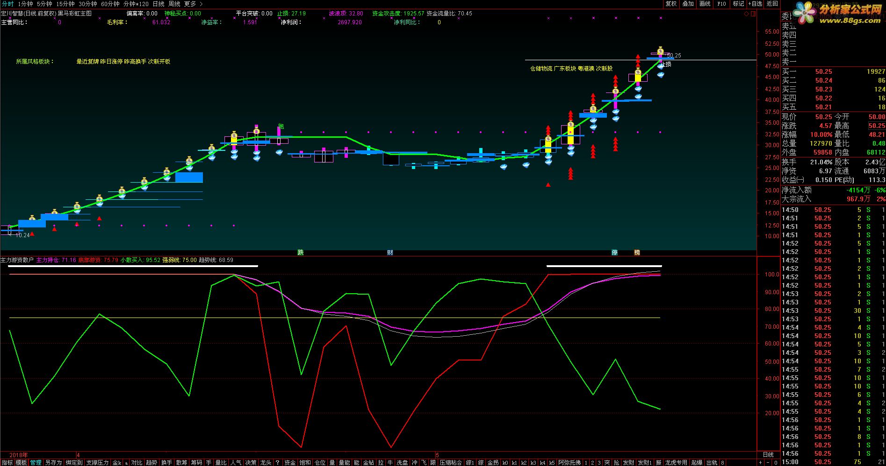Open the 指标 indicator list in bottom bar
This screenshot has height=466, width=886.
(7, 462)
